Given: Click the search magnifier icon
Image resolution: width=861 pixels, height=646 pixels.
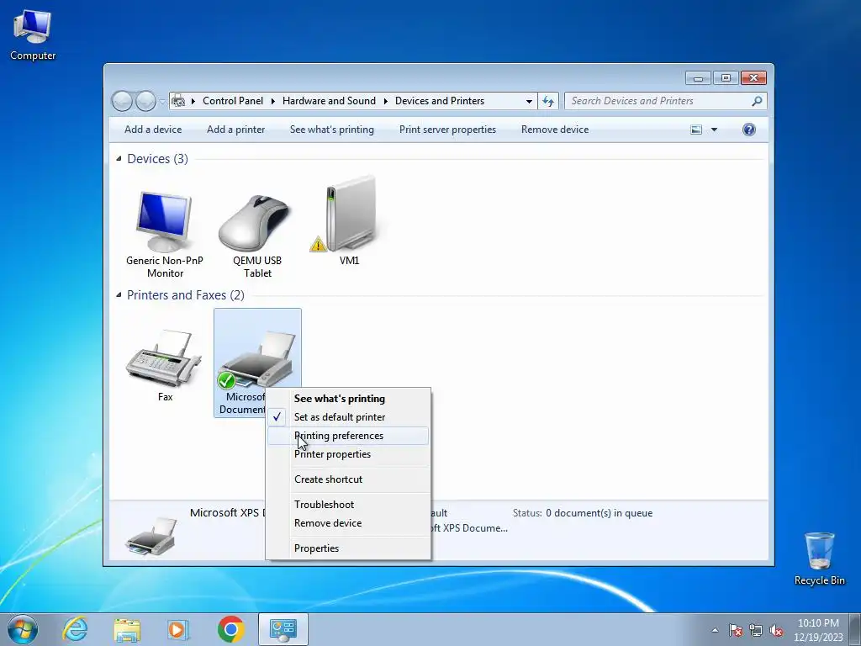Looking at the screenshot, I should (x=757, y=101).
